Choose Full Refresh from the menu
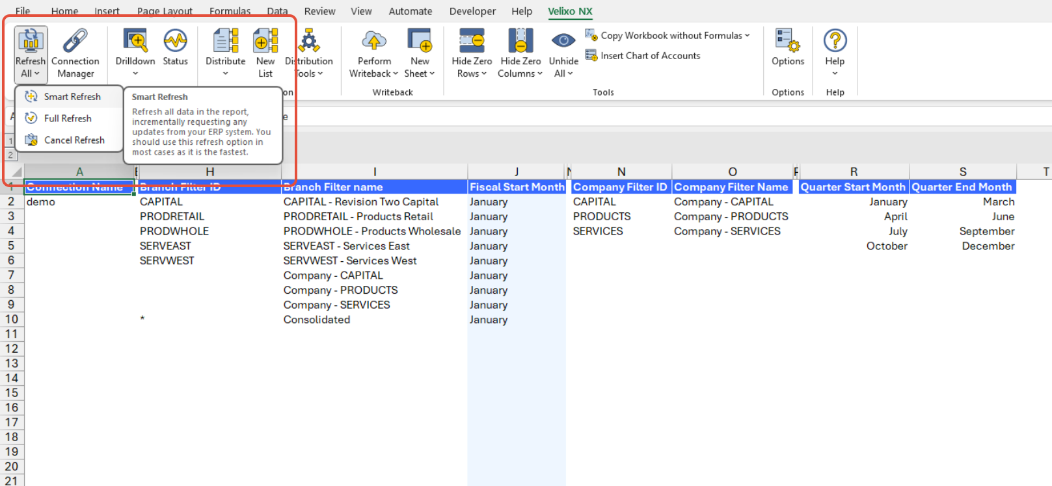The height and width of the screenshot is (486, 1052). coord(69,118)
